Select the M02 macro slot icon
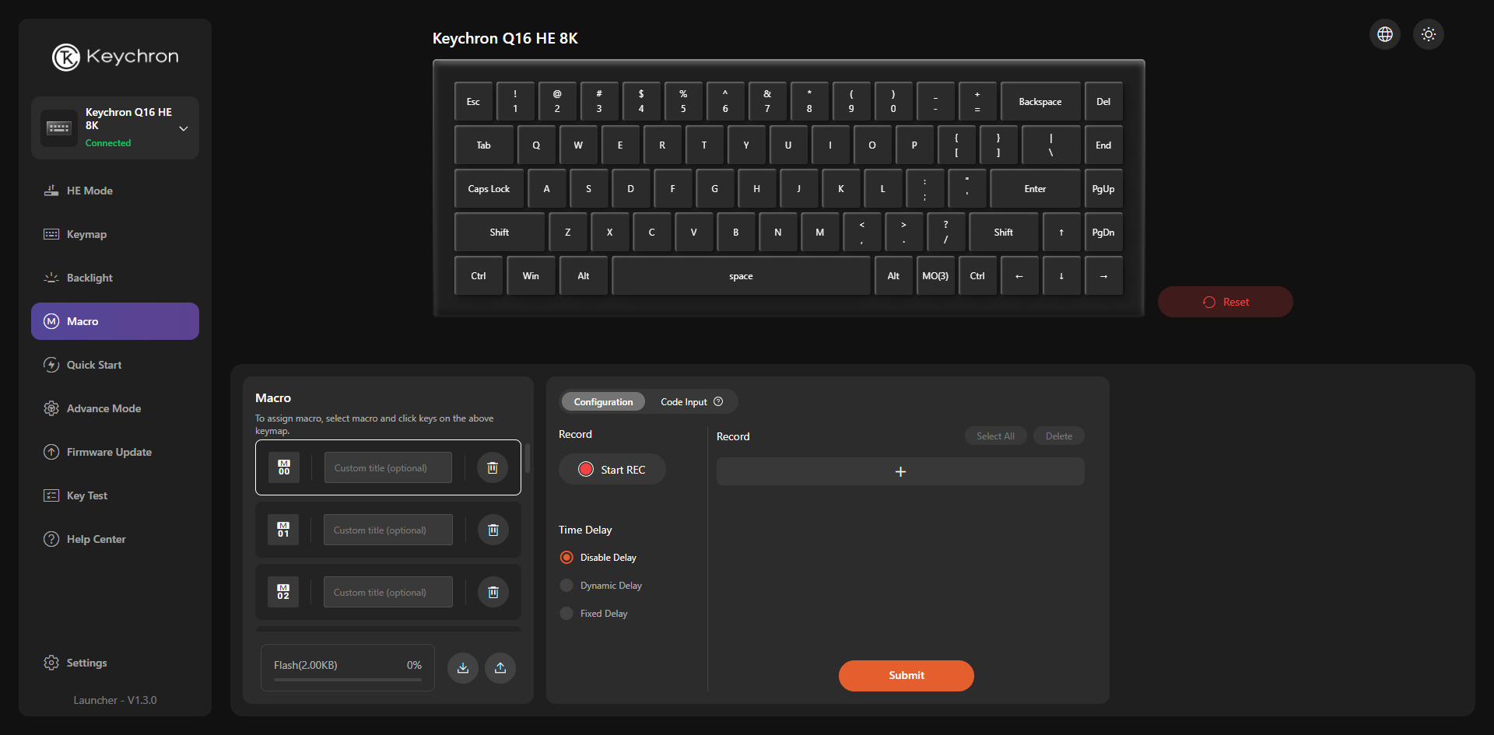 (x=283, y=592)
